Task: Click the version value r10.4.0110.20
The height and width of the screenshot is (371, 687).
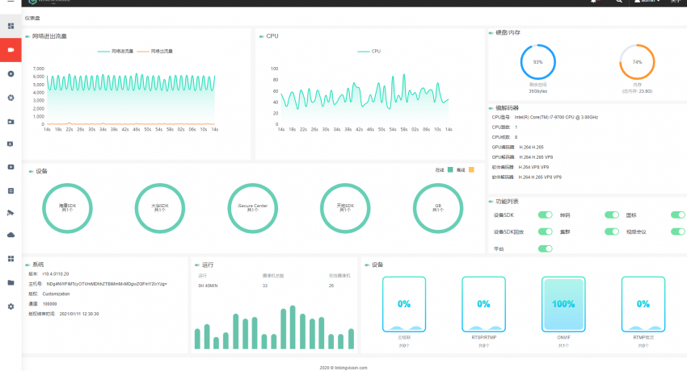Action: pos(56,274)
